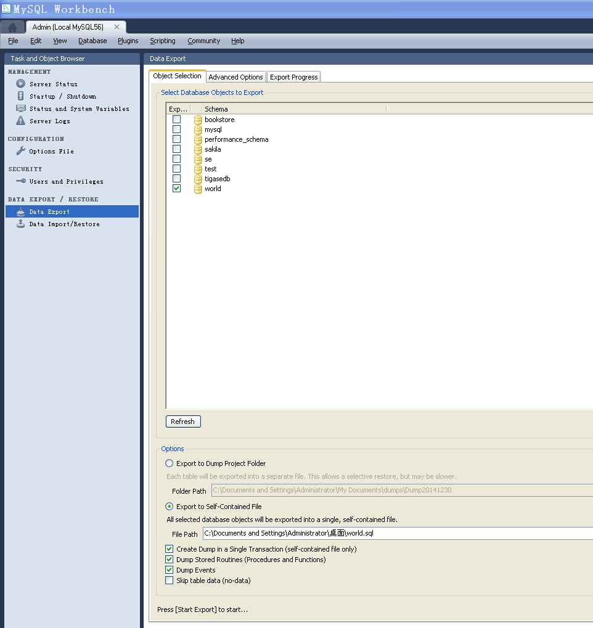Close the Admin (Local MySQL56) tab
The width and height of the screenshot is (593, 628).
(x=117, y=27)
